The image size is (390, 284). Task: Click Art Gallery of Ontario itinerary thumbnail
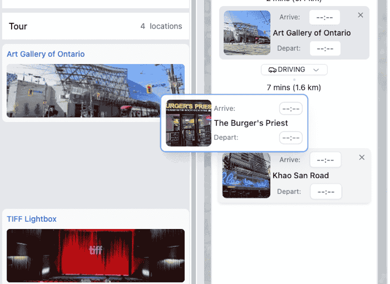pyautogui.click(x=247, y=32)
